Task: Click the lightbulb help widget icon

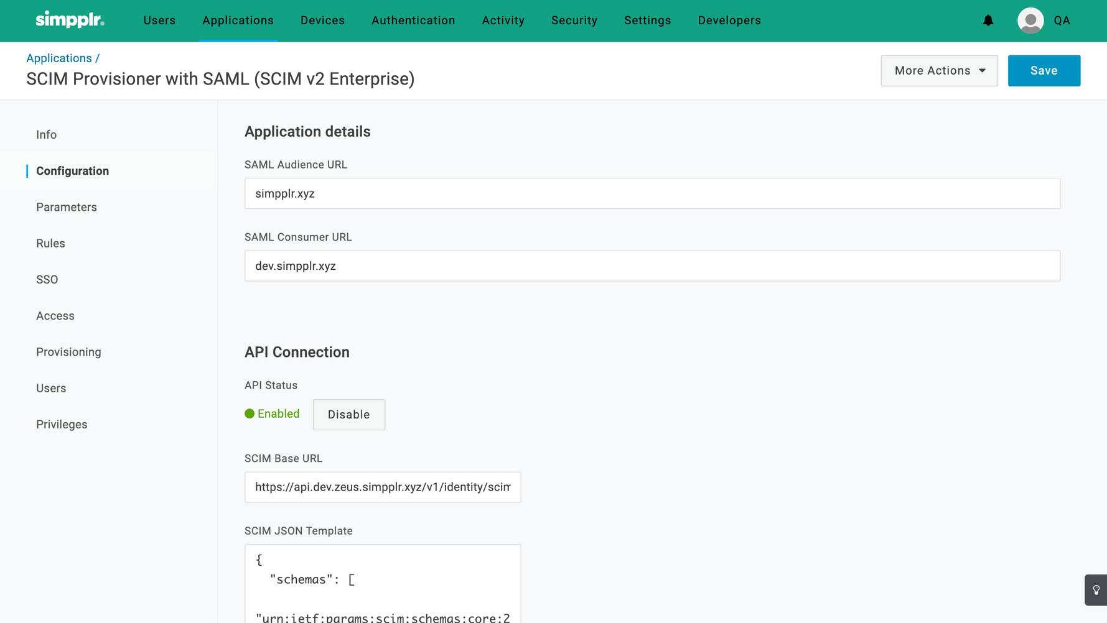Action: (1096, 590)
